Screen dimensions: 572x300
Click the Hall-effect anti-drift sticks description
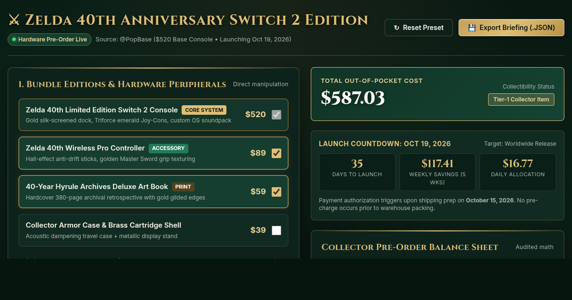click(111, 159)
